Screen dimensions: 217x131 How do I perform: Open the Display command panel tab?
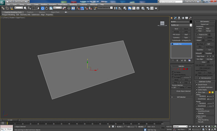point(187,18)
